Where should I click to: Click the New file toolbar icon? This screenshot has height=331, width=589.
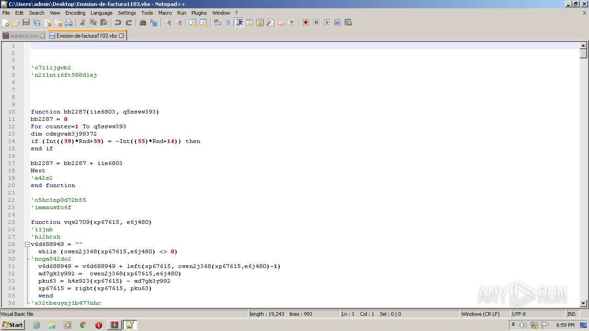(6, 23)
